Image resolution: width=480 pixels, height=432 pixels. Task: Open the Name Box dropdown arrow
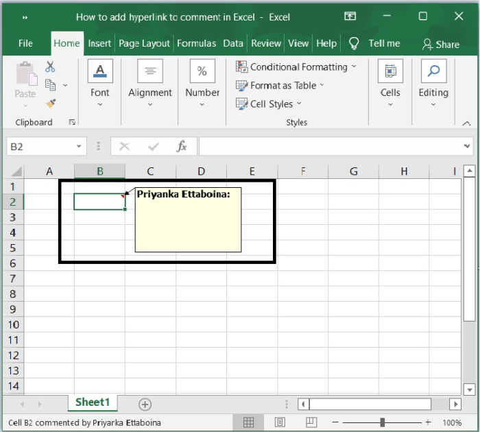point(79,146)
